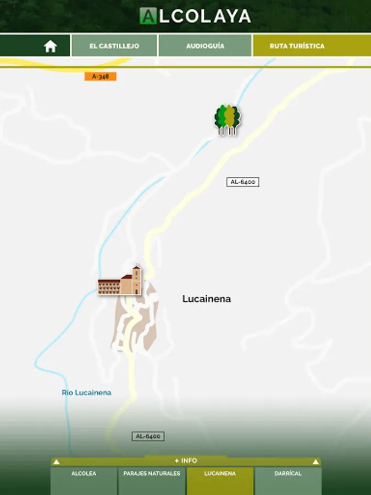Click the Lucainena town name on map
Viewport: 371px width, 495px height.
coord(207,299)
